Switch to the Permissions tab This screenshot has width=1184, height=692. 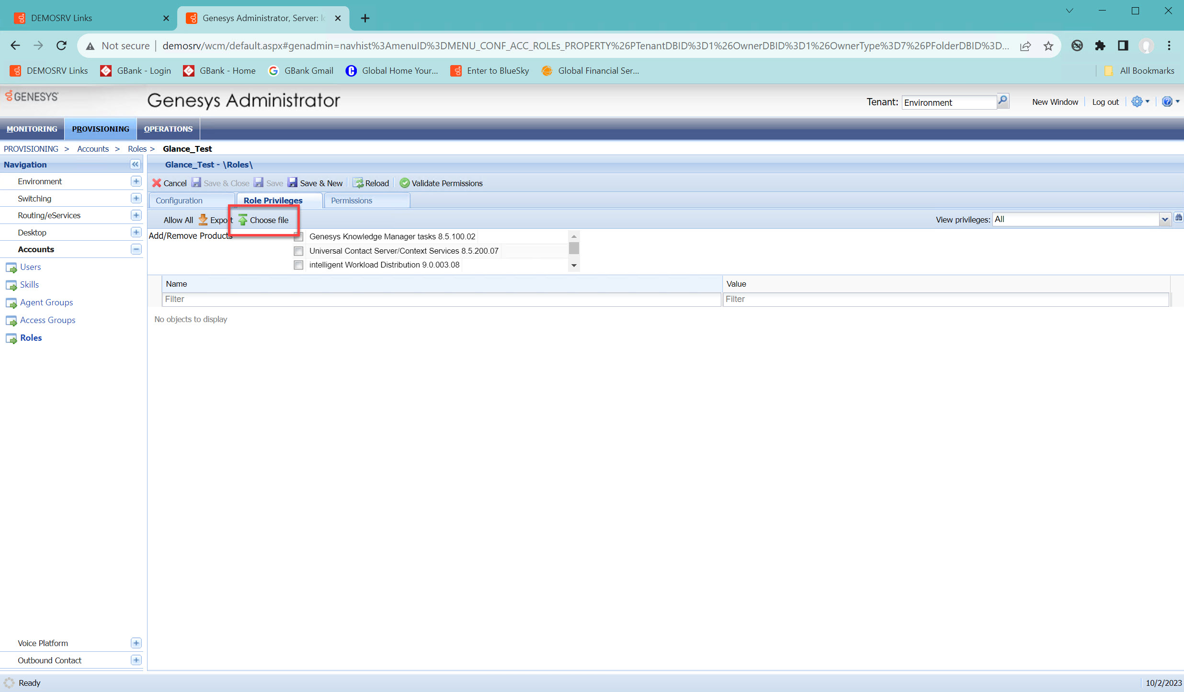click(366, 201)
